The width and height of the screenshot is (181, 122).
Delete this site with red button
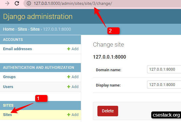tap(108, 111)
